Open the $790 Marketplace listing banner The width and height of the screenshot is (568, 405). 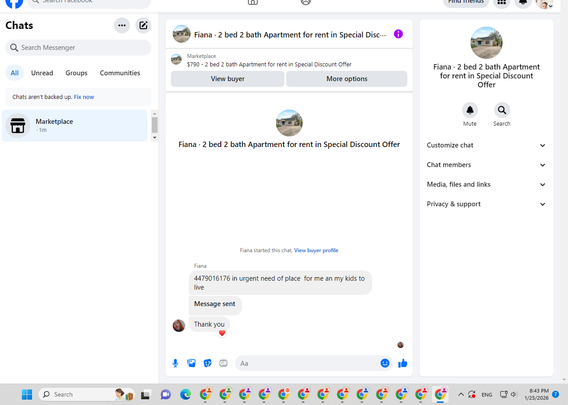click(289, 60)
